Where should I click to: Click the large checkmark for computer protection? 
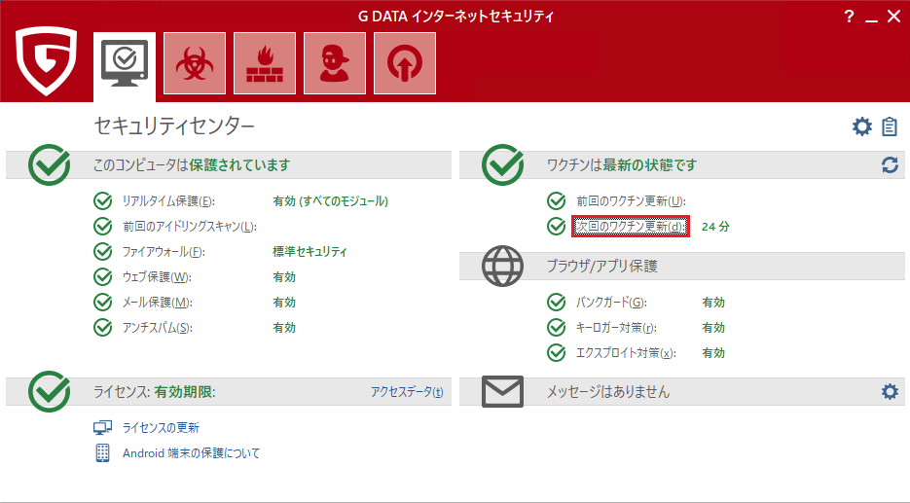click(50, 164)
